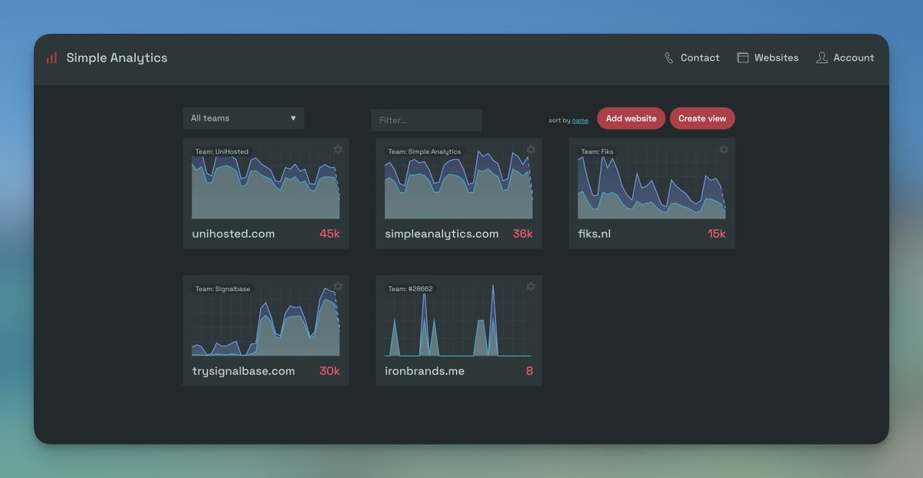
Task: Click the Create view button
Action: [702, 118]
